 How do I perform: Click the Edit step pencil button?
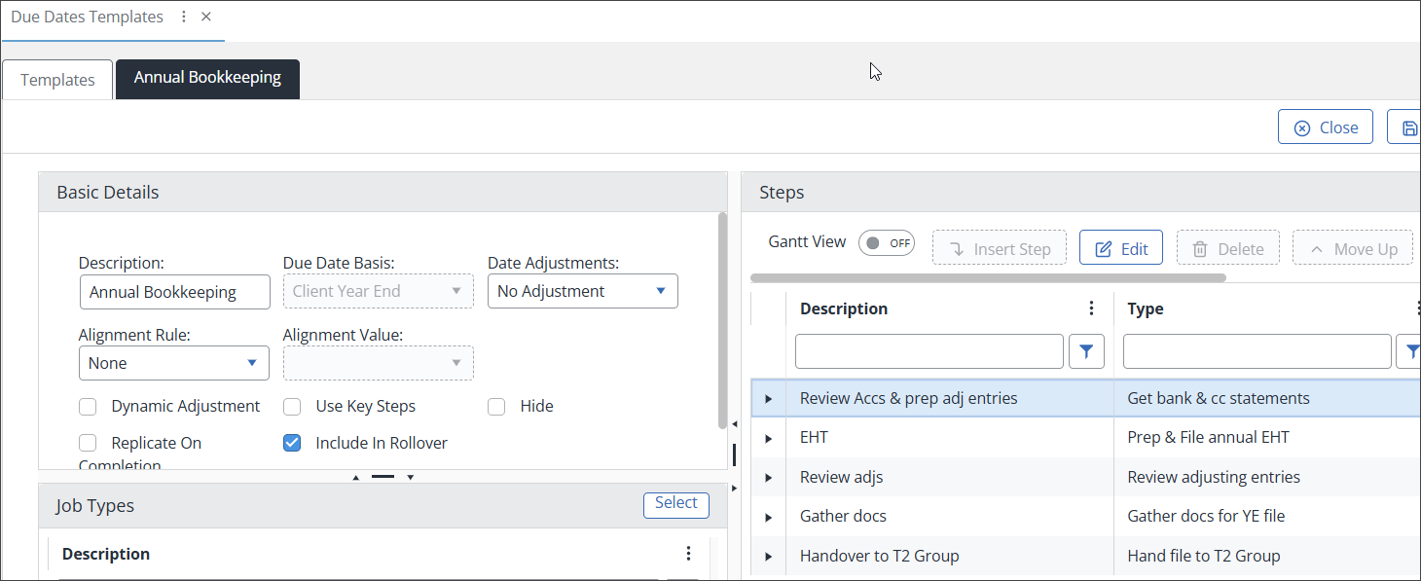[1120, 248]
